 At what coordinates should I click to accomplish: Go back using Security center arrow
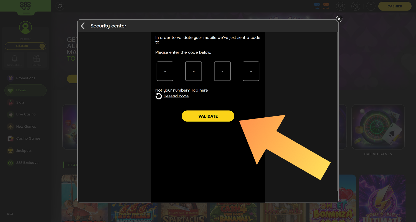pyautogui.click(x=83, y=26)
